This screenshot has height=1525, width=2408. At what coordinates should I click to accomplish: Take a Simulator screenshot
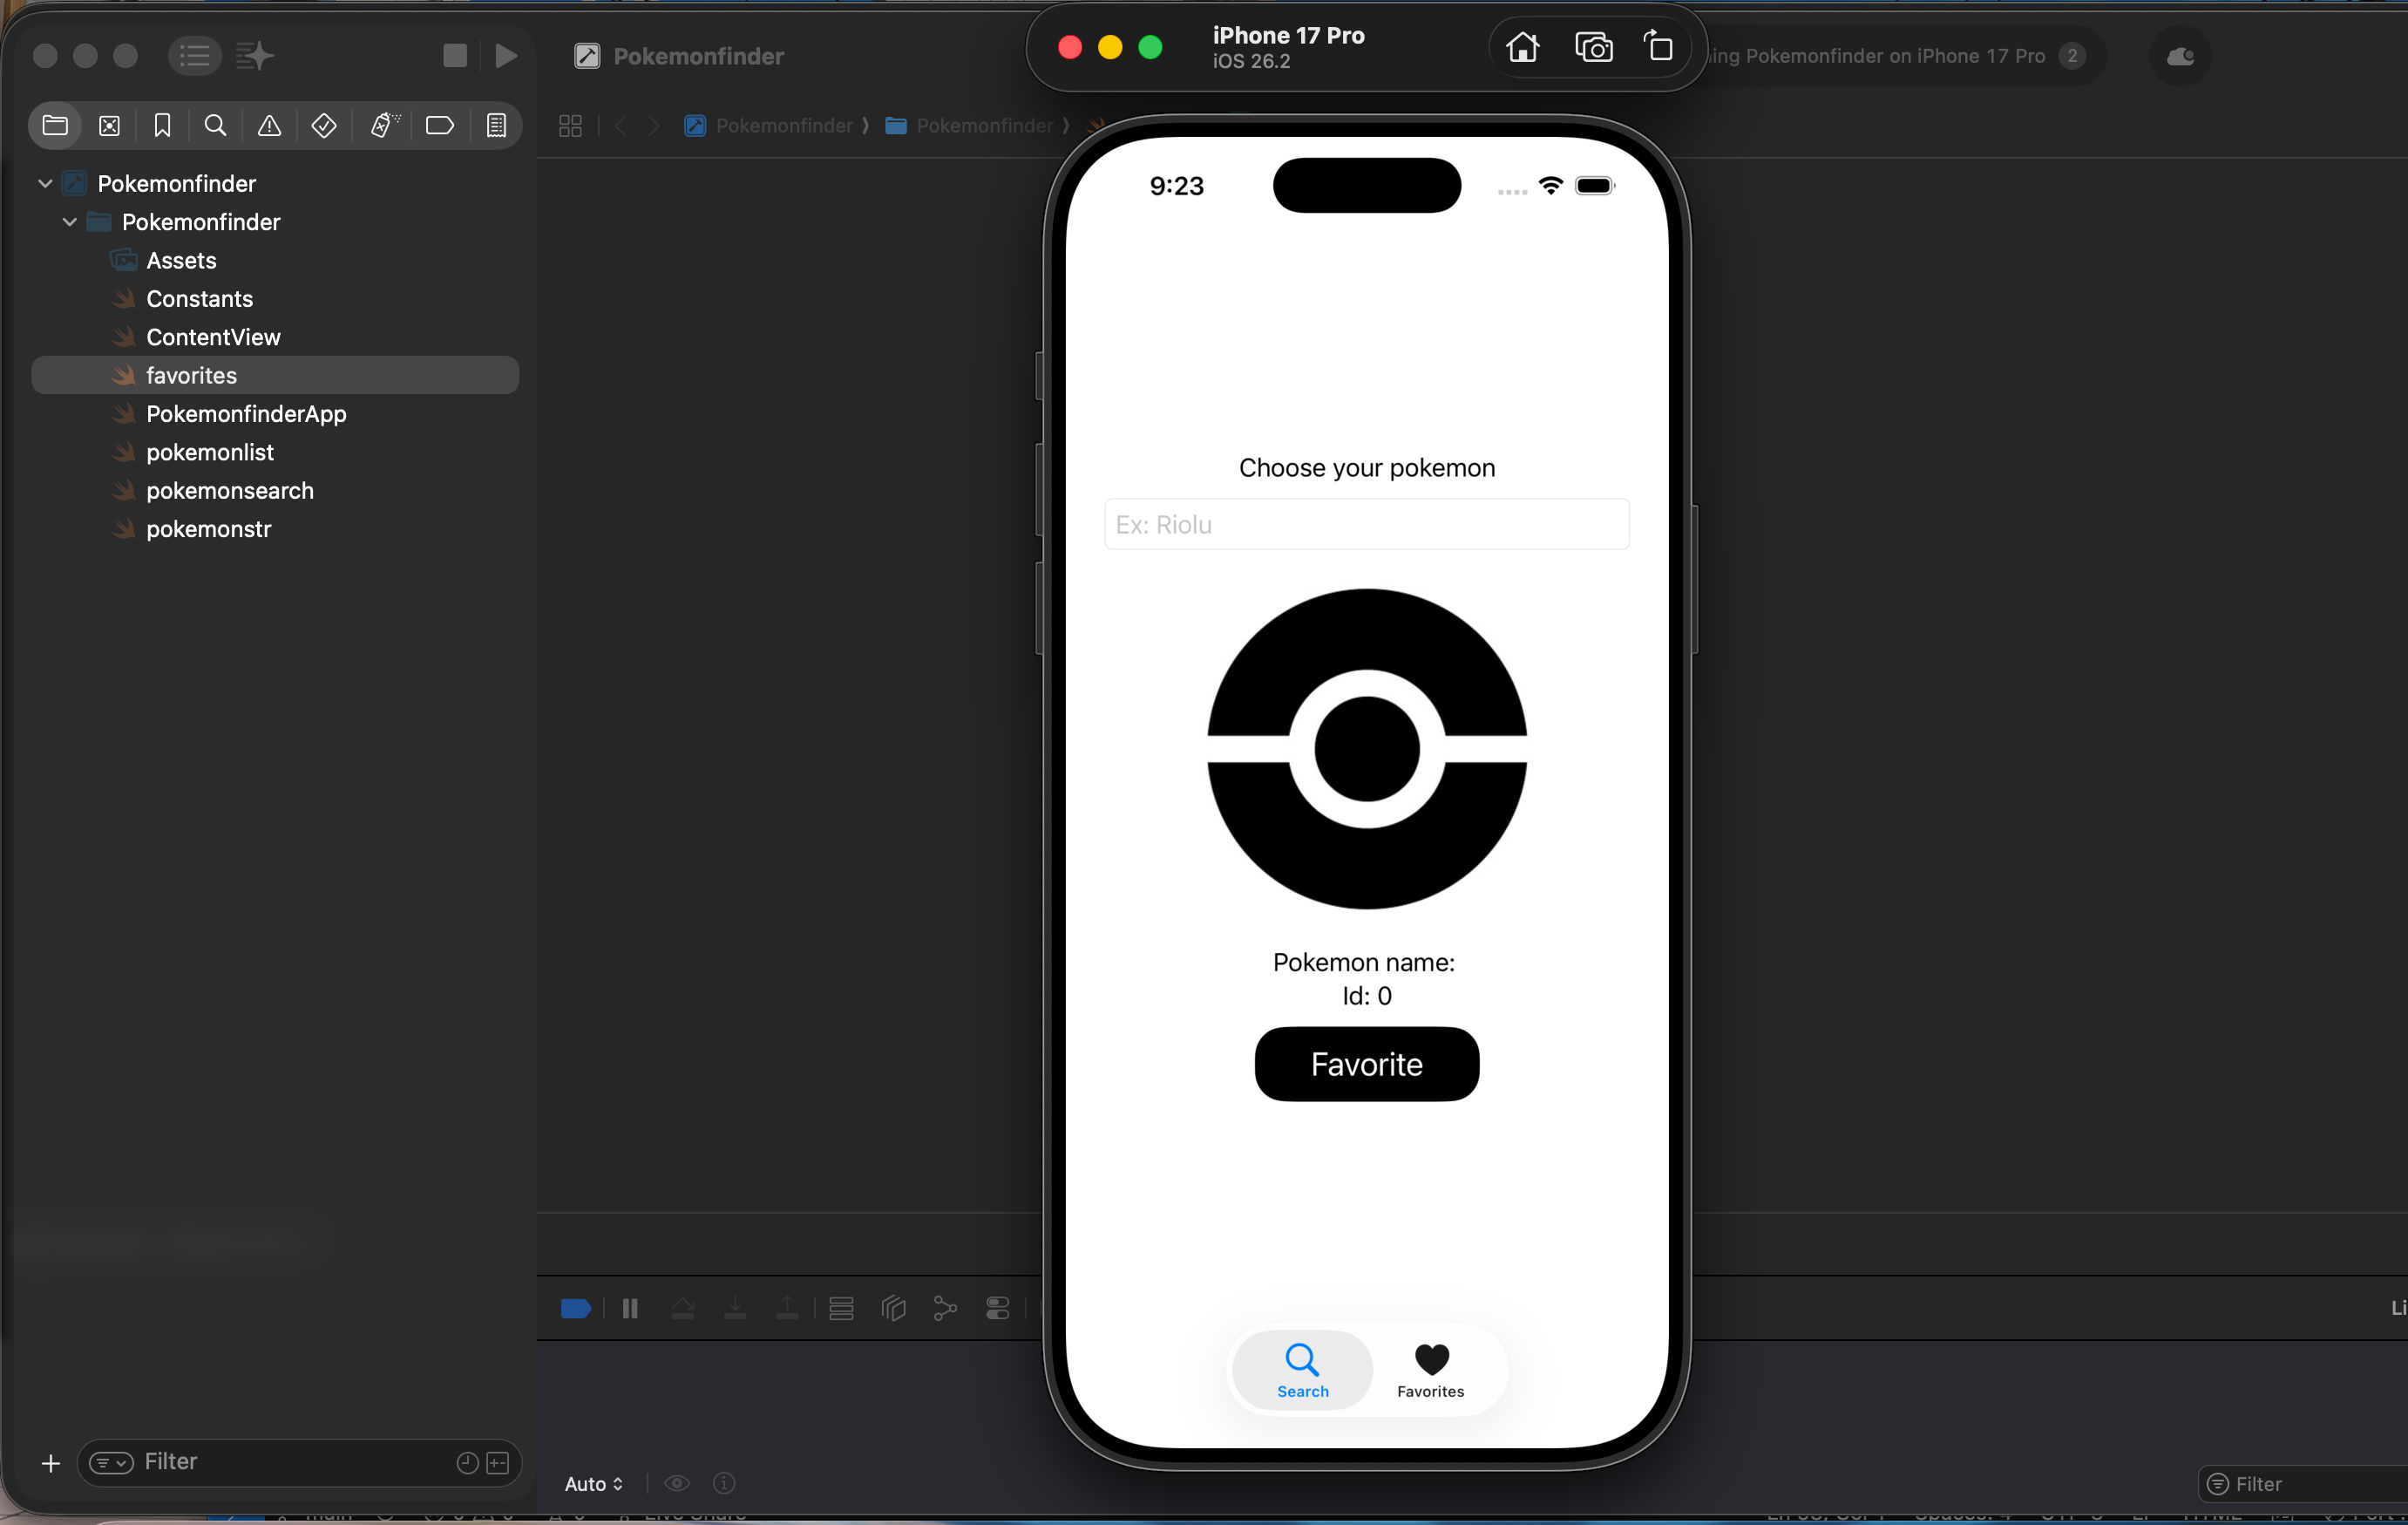[1593, 47]
